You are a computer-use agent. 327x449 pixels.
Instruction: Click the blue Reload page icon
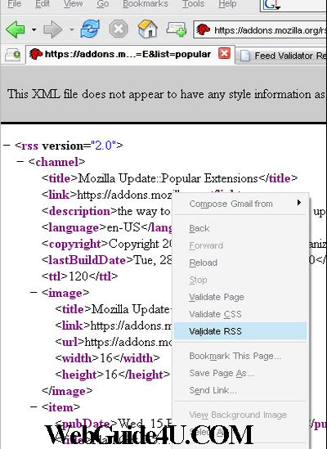coord(90,29)
